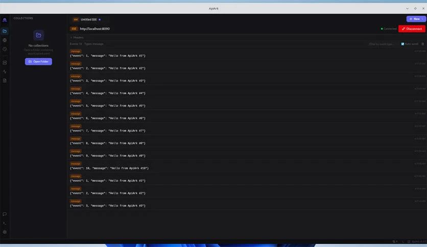Select event row 'Hello from ApiArk #10'
The width and height of the screenshot is (427, 247).
tap(247, 166)
